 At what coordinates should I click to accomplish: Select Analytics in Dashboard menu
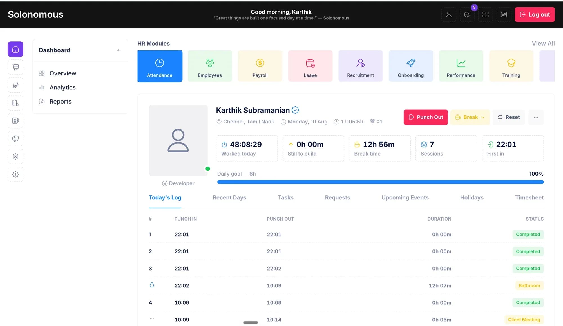tap(62, 87)
